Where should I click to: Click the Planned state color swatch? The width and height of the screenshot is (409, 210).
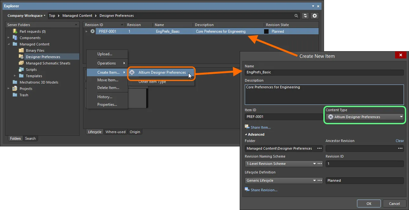click(266, 31)
